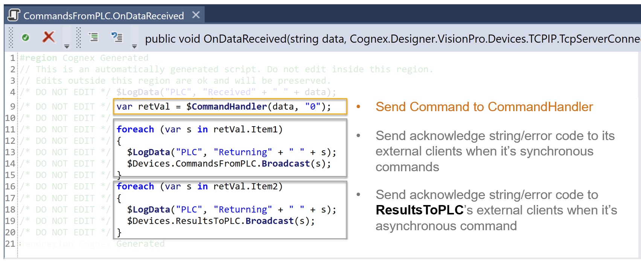The height and width of the screenshot is (261, 641).
Task: Click the first toolbar's dotted drag grip handle
Action: pos(11,37)
